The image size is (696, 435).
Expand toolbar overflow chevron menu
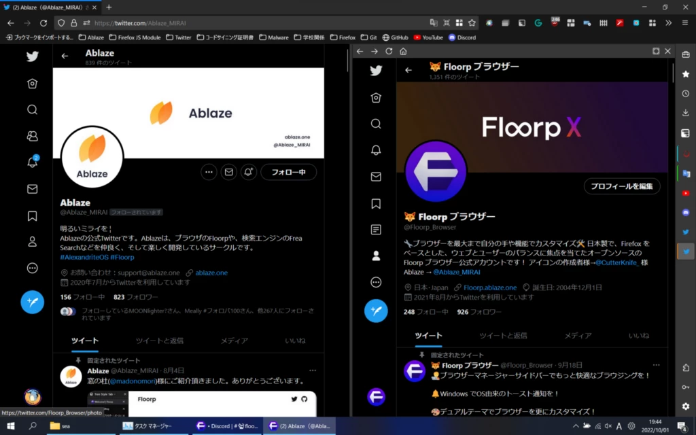[668, 22]
